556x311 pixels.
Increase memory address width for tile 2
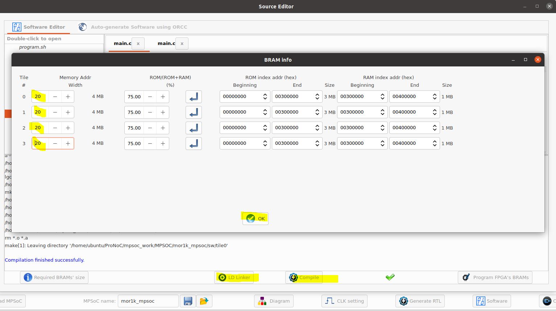[x=68, y=128]
